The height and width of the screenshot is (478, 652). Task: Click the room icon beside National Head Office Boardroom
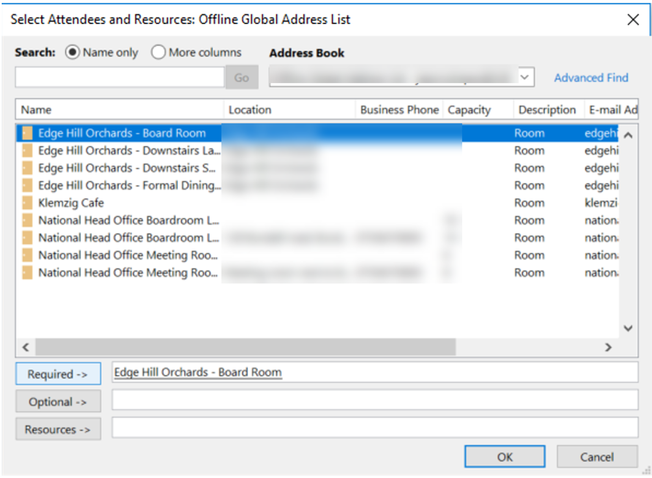27,220
